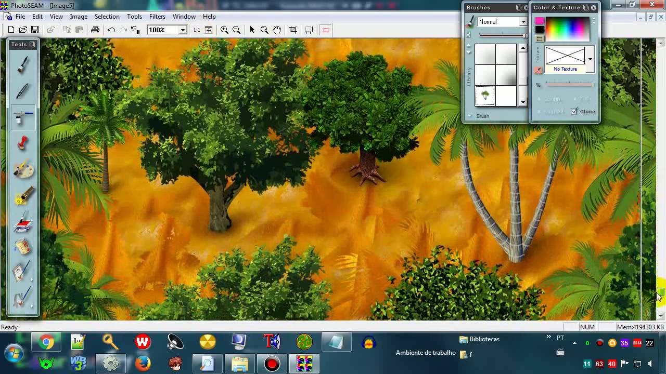Select the first soft brush thumbnail
The image size is (666, 374).
(x=485, y=54)
